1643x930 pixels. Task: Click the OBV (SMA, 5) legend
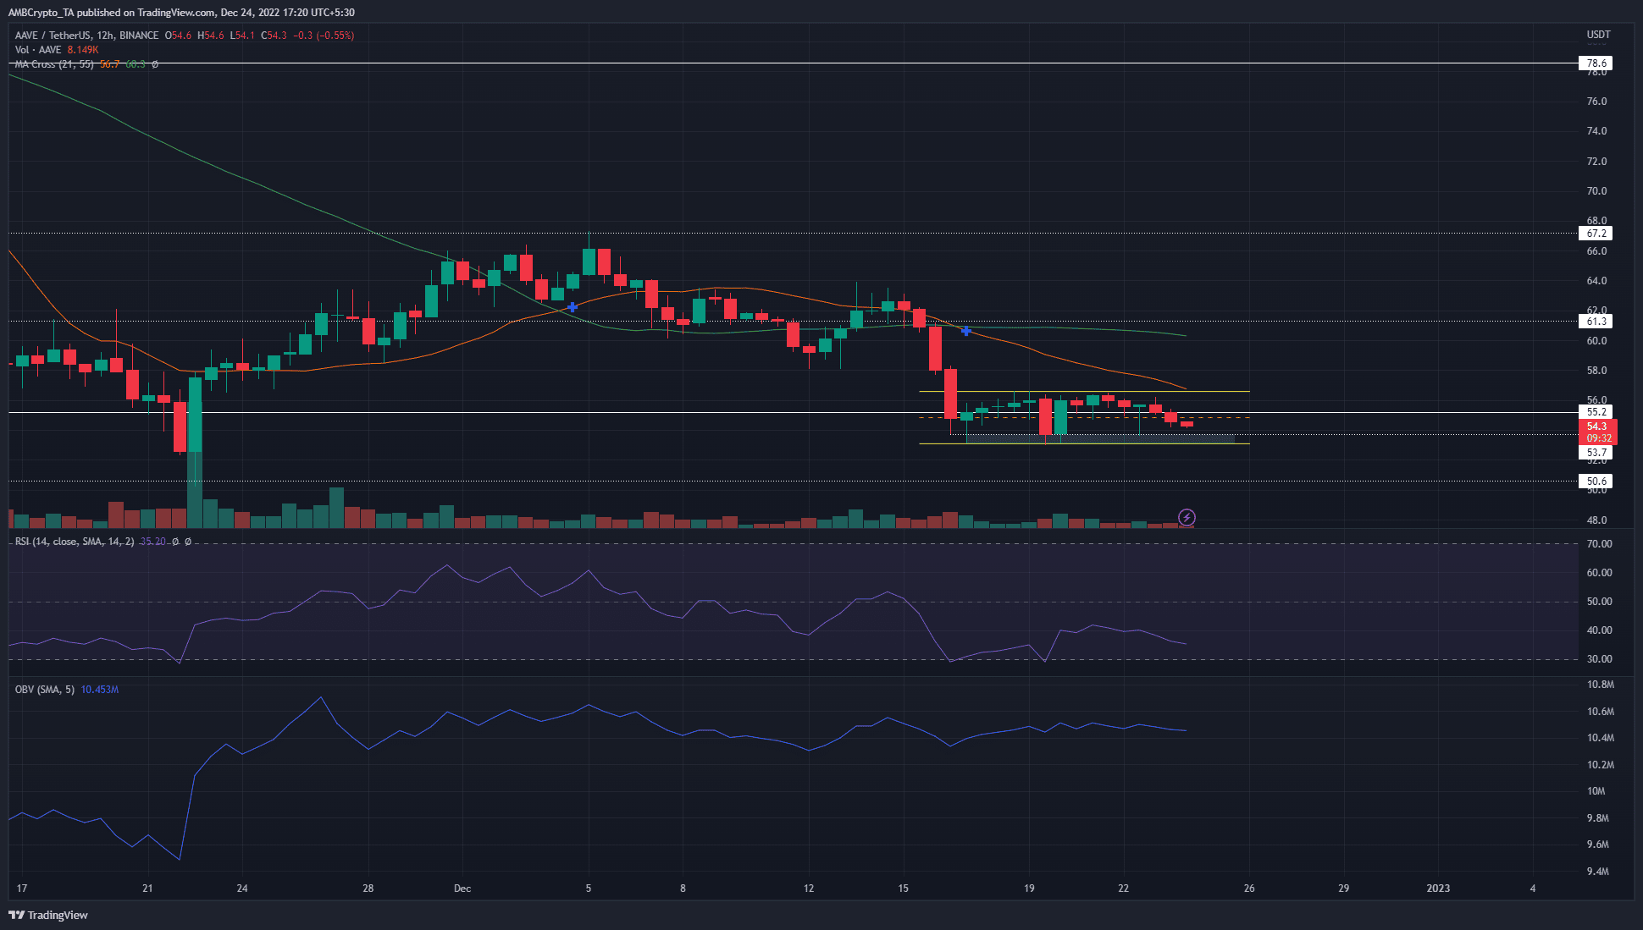(x=45, y=690)
